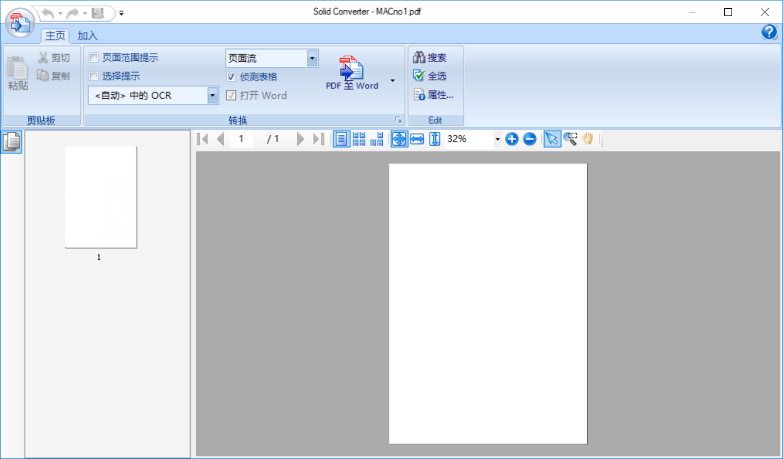Switch to the 主页 ribbon tab
The height and width of the screenshot is (459, 783).
coord(55,36)
